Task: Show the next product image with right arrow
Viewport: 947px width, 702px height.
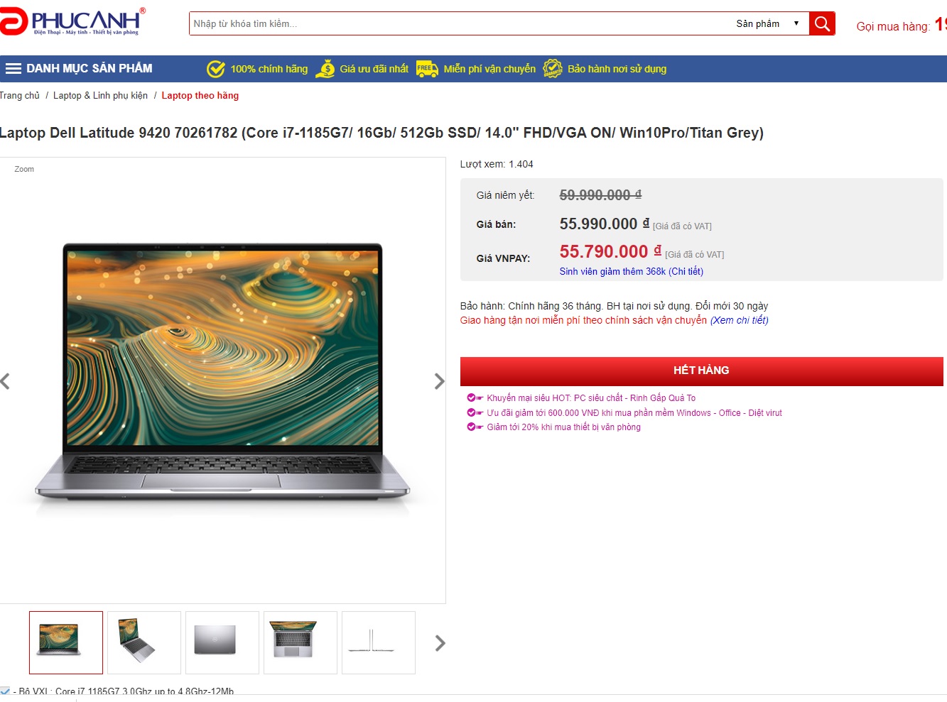Action: click(x=439, y=381)
